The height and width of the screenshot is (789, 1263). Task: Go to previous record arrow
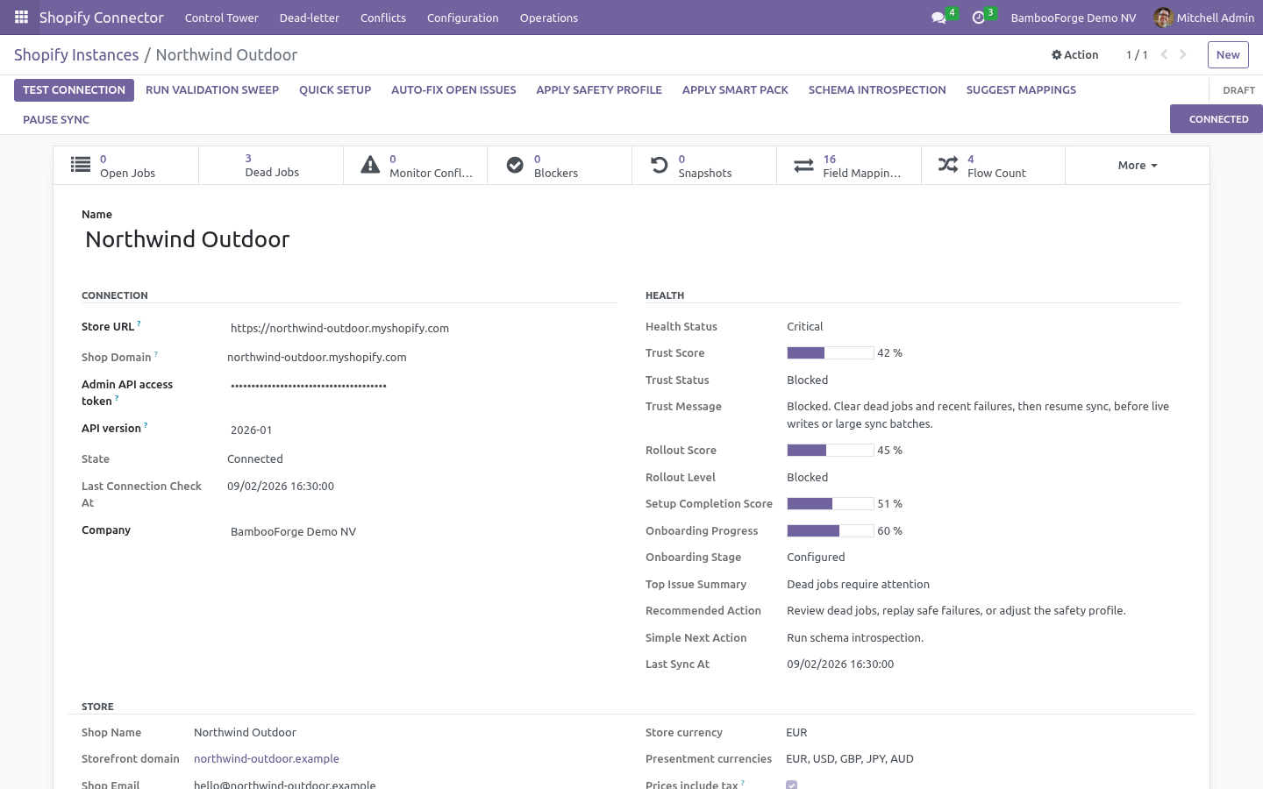click(x=1164, y=54)
